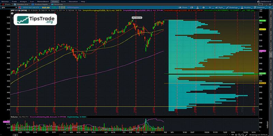
Task: Click the OnDemand icon
Action: pyautogui.click(x=260, y=1)
